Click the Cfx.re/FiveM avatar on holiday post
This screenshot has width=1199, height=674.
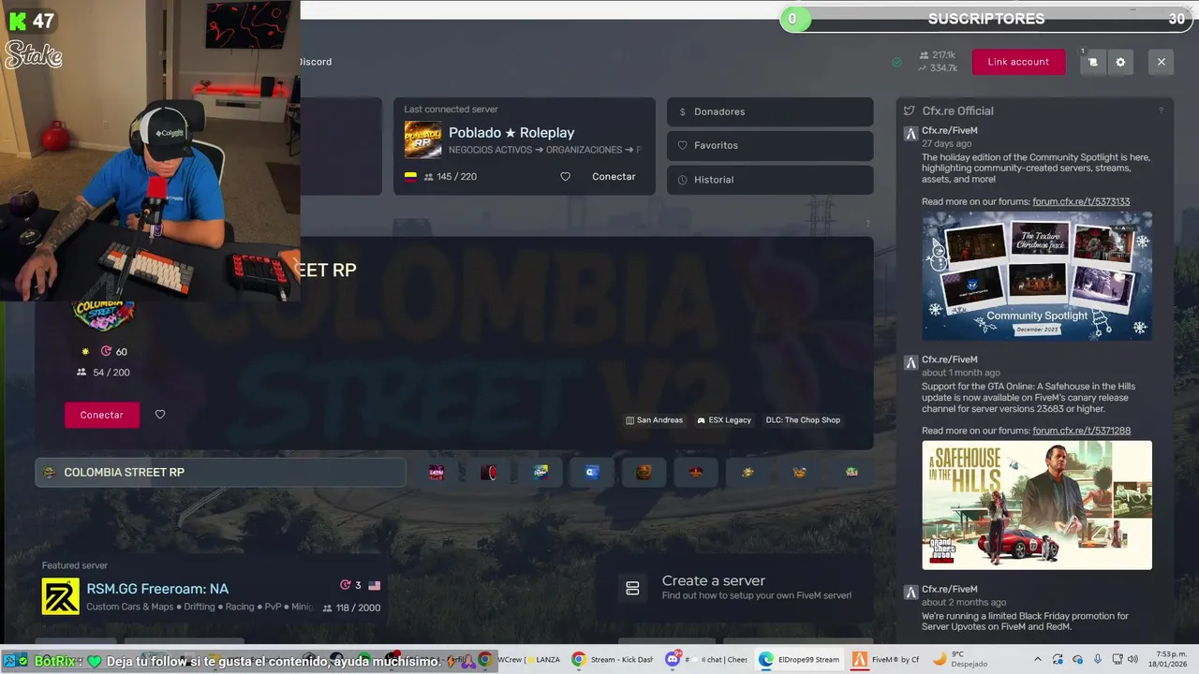coord(910,134)
